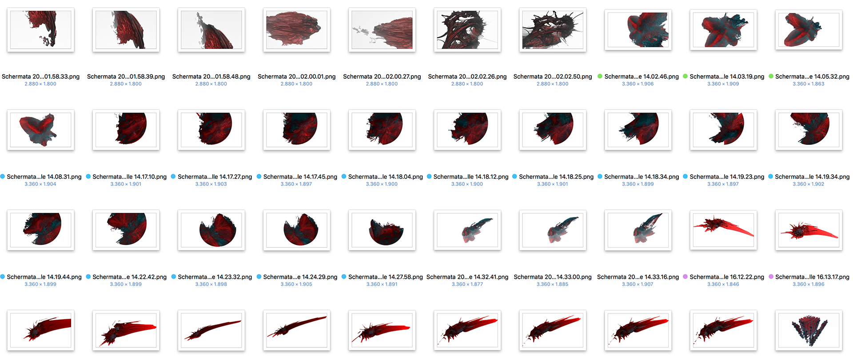
Task: Select the Schermata 14.24.29.png thumbnail
Action: click(297, 230)
